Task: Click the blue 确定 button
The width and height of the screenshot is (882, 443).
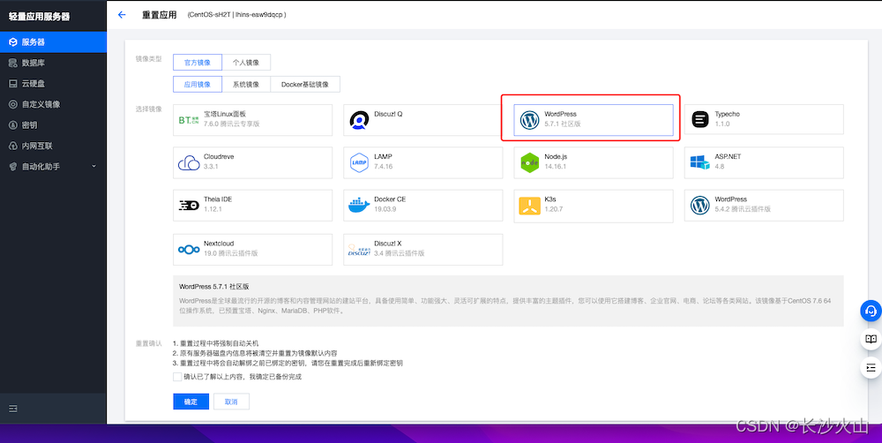Action: (x=191, y=402)
